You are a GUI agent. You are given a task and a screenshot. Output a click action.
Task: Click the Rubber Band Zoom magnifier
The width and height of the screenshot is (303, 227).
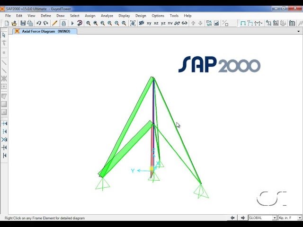tap(89, 23)
